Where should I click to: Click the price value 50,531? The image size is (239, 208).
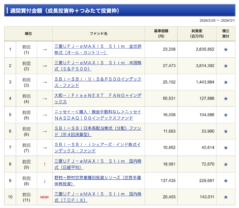(x=169, y=98)
